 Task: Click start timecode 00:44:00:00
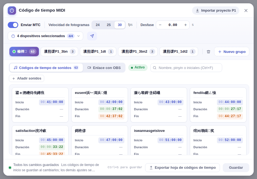tap(230, 102)
